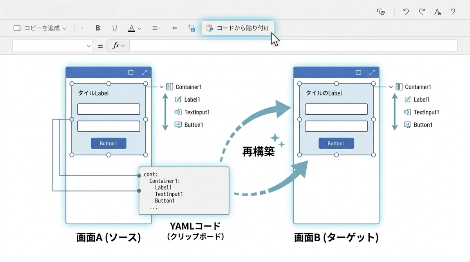Toggle bold formatting
Image resolution: width=470 pixels, height=262 pixels.
(x=98, y=28)
